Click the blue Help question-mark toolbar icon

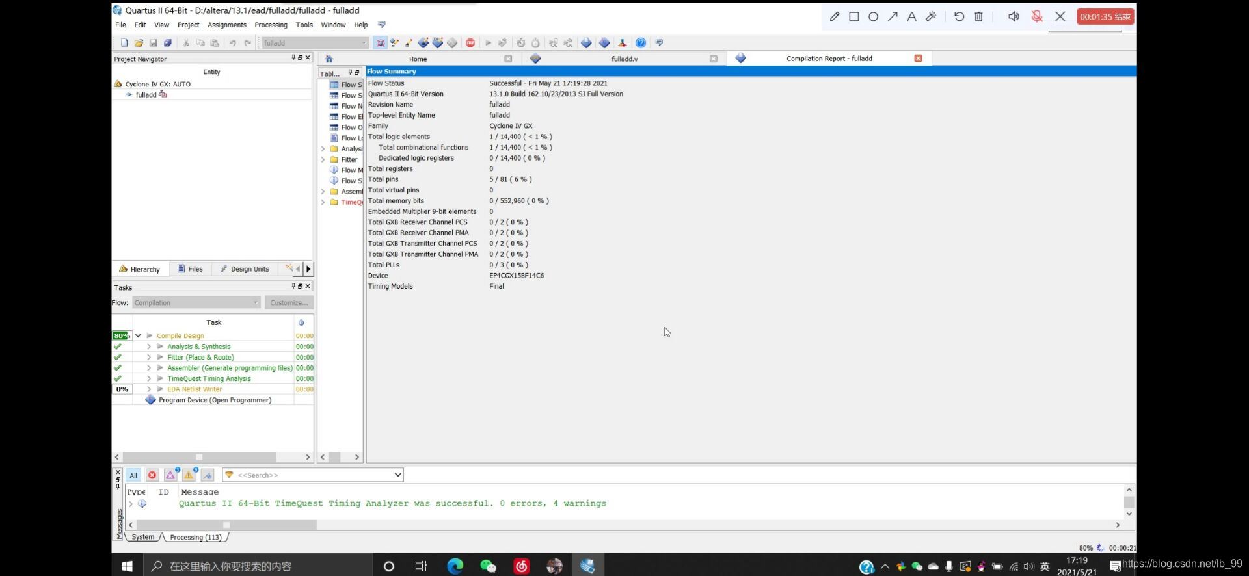tap(641, 43)
